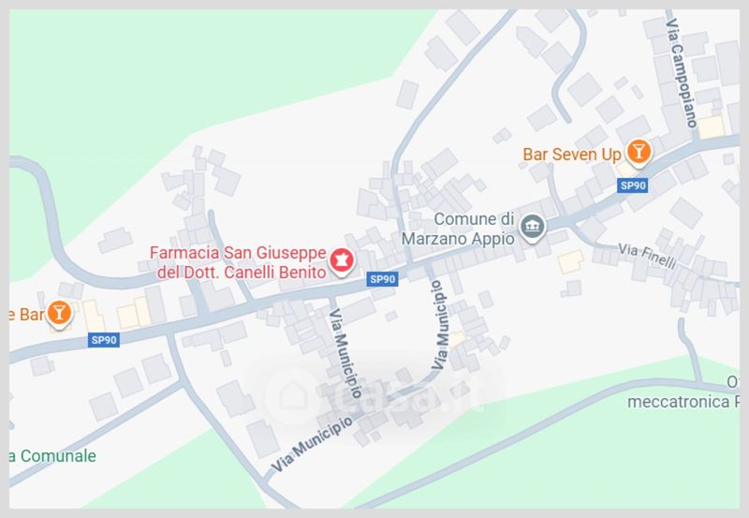The height and width of the screenshot is (518, 749).
Task: Select the Comune di Marzano Appio label
Action: [x=459, y=229]
